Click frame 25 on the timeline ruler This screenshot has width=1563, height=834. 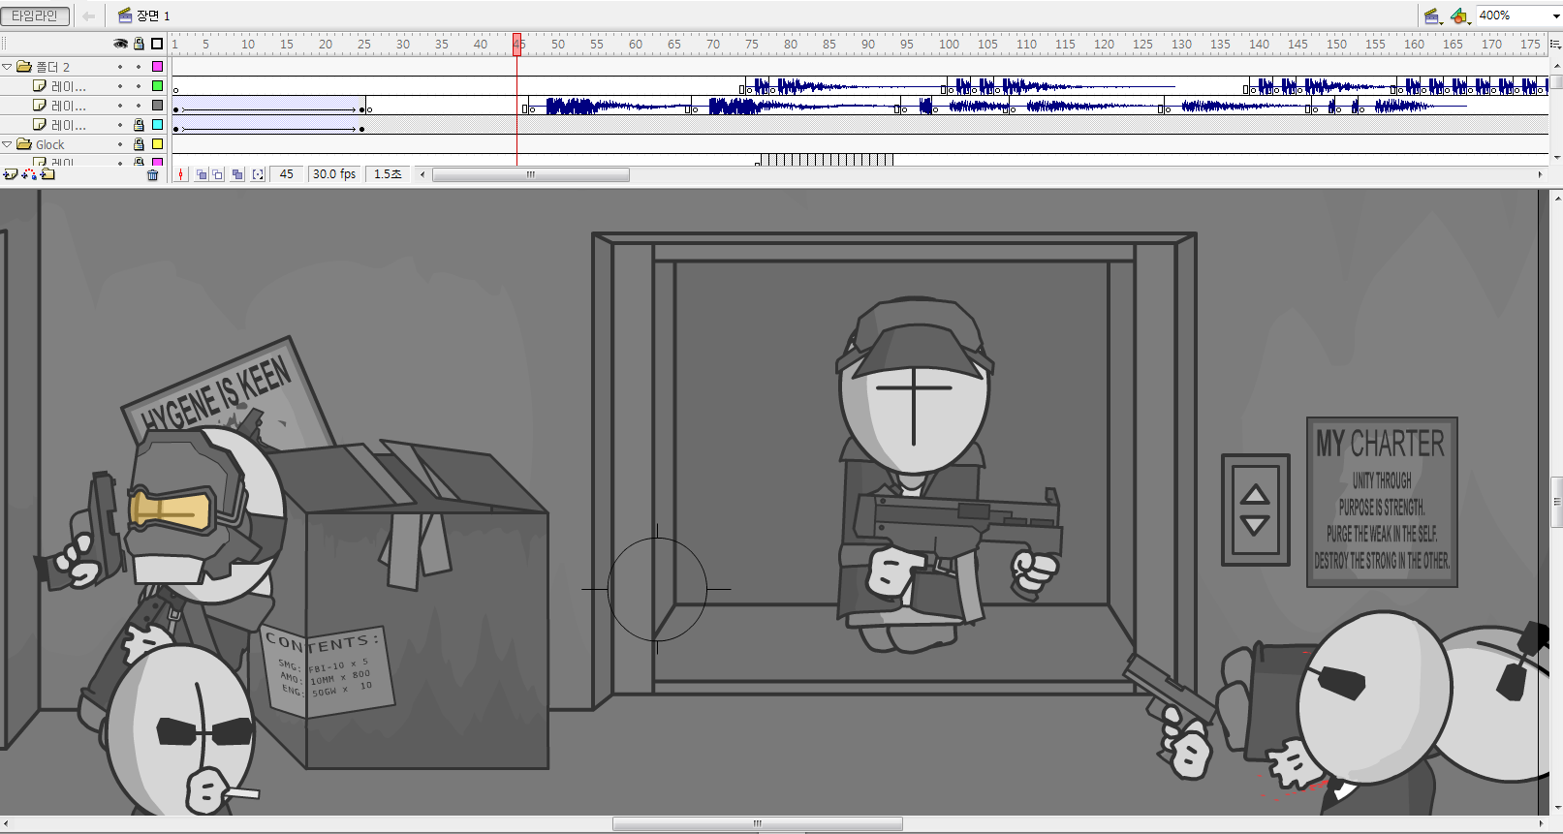click(x=364, y=45)
